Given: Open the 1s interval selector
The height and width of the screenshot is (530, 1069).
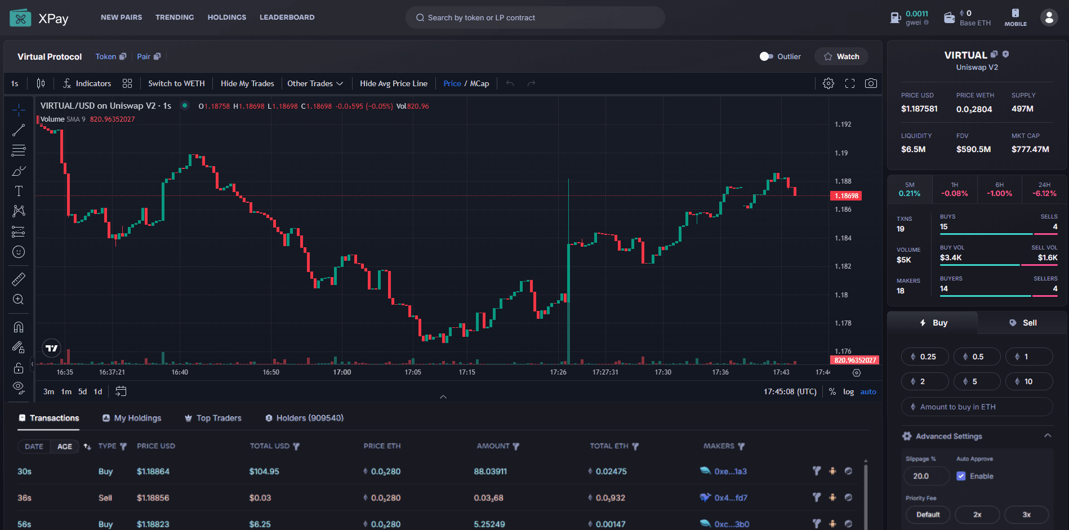Looking at the screenshot, I should [x=15, y=83].
